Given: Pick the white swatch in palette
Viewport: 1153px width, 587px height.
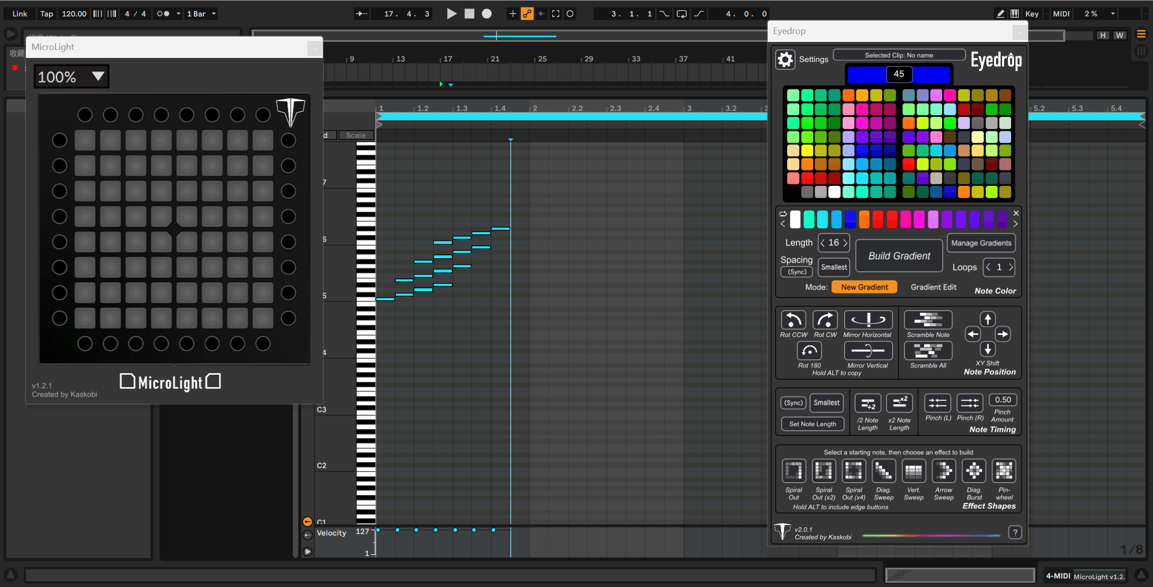Looking at the screenshot, I should [834, 192].
